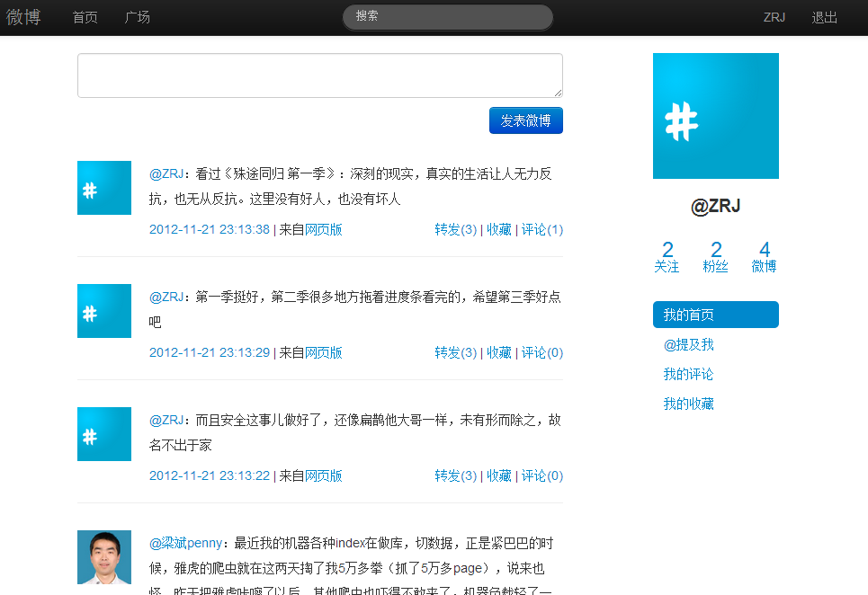Click @梁斌penny username link
868x595 pixels.
coord(185,543)
